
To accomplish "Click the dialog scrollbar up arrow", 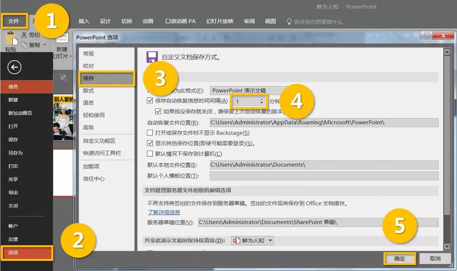I will point(447,52).
